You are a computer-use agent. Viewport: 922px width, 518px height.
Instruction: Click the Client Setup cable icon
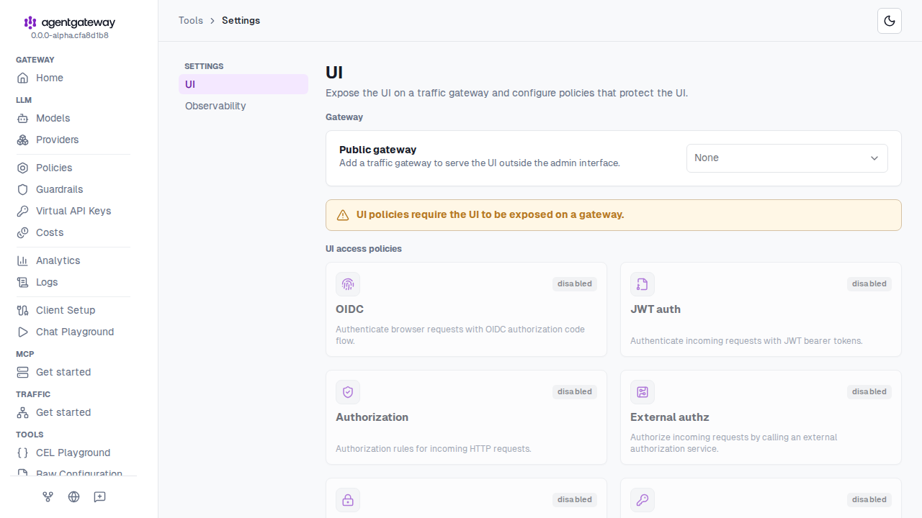[x=23, y=310]
